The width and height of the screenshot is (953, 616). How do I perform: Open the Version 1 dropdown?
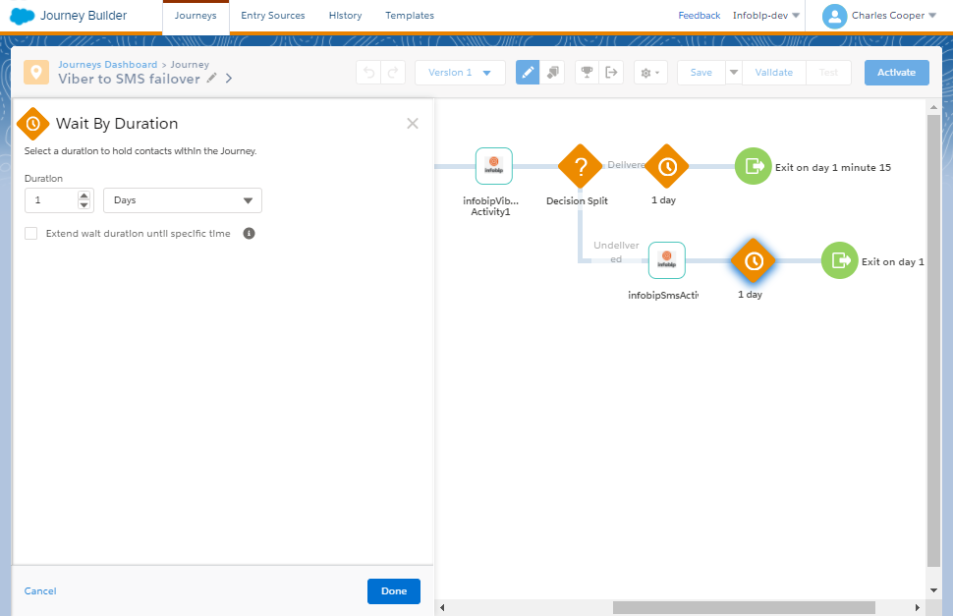pos(460,73)
